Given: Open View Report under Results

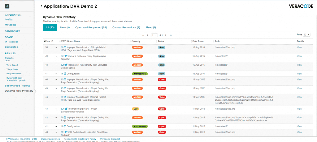Looking at the screenshot, I should click(12, 65).
